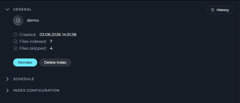Click the Delete Index button
The width and height of the screenshot is (240, 103).
click(55, 62)
